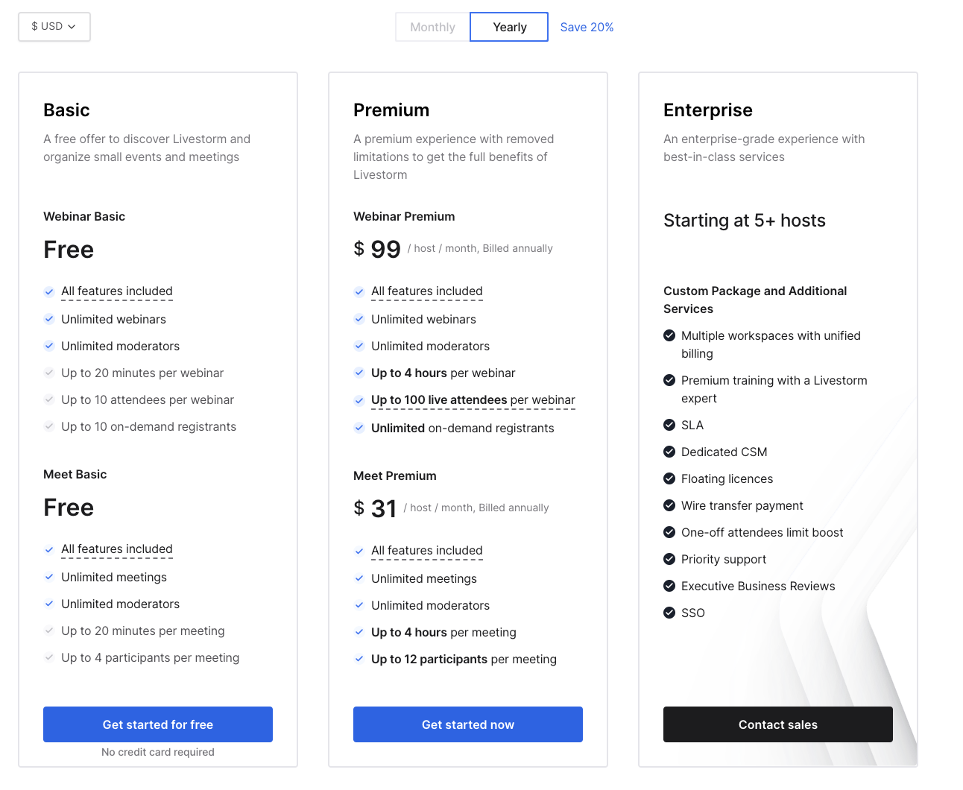The image size is (963, 790).
Task: Click check icon next to Wire transfer payment
Action: point(669,505)
